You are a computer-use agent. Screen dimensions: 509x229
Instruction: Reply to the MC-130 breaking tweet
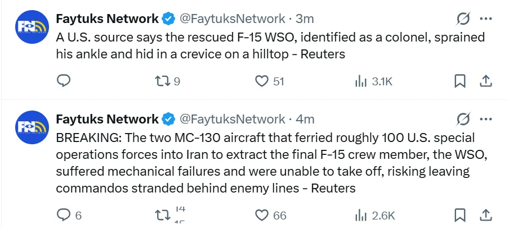(64, 215)
